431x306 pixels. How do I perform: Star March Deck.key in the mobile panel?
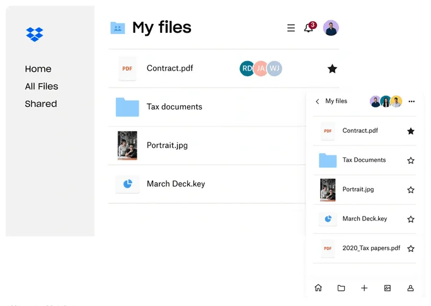point(411,219)
